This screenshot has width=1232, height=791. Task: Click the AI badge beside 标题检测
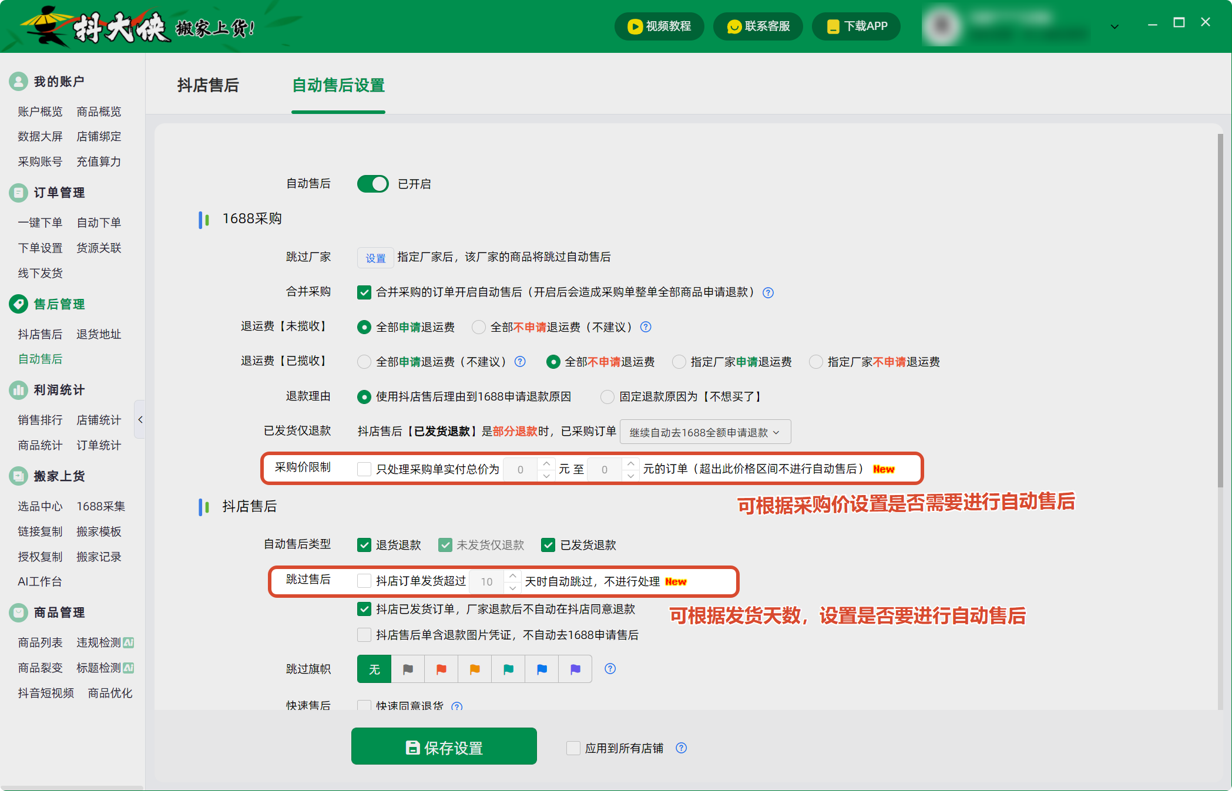coord(129,668)
